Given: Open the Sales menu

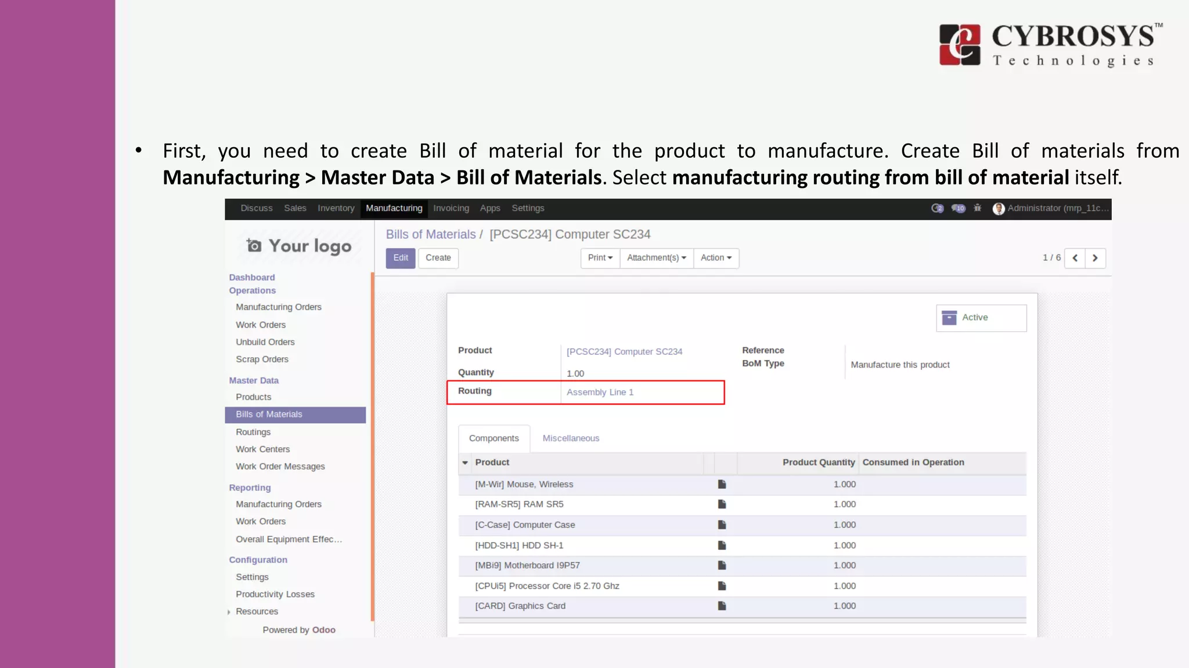Looking at the screenshot, I should pyautogui.click(x=295, y=208).
